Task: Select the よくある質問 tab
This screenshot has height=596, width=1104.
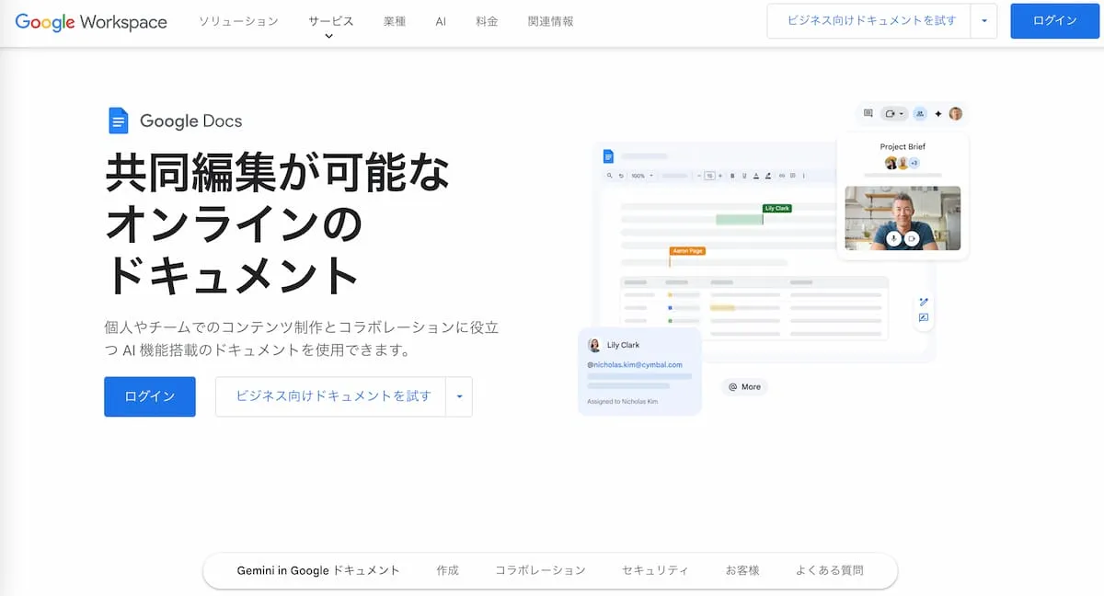Action: coord(830,570)
